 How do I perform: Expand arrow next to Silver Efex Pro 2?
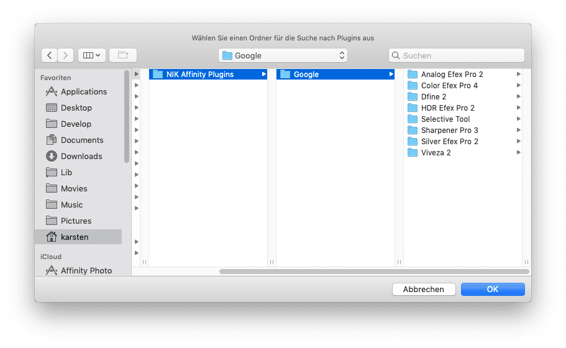pyautogui.click(x=518, y=141)
